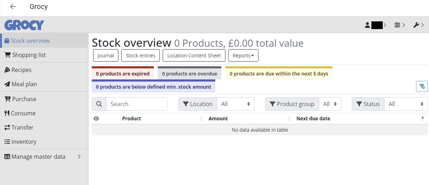429x185 pixels.
Task: Open the Status filter dropdown
Action: click(406, 104)
